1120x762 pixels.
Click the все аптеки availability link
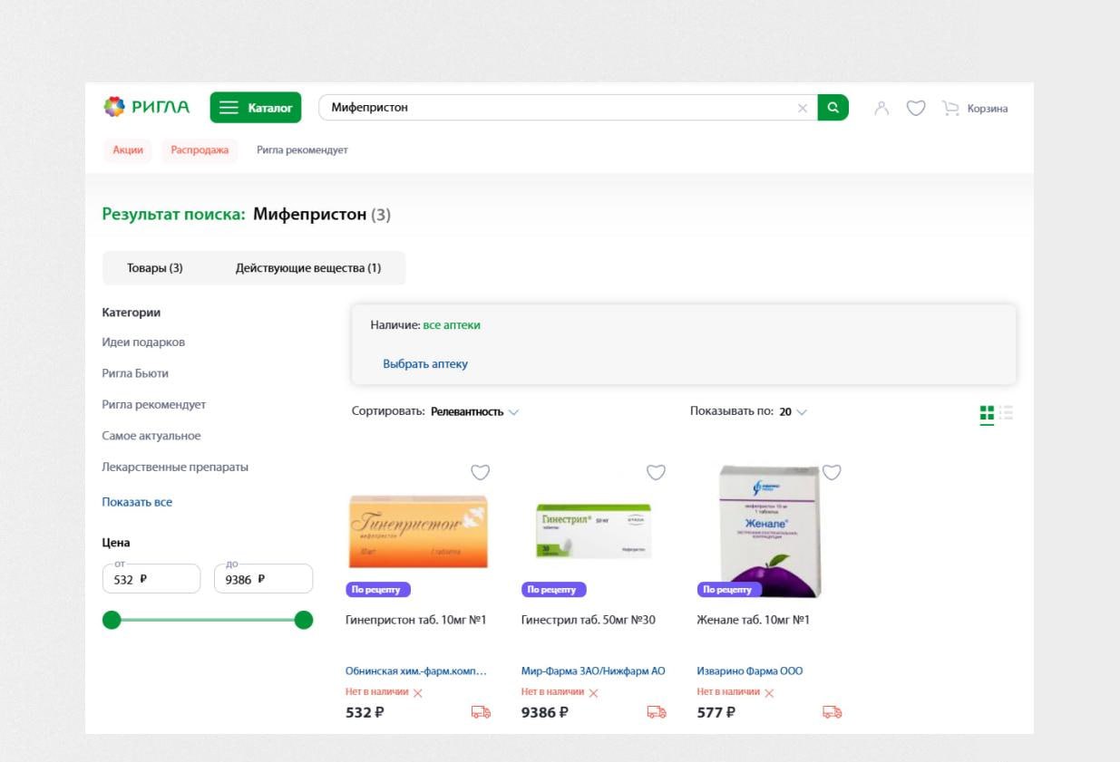(x=452, y=325)
